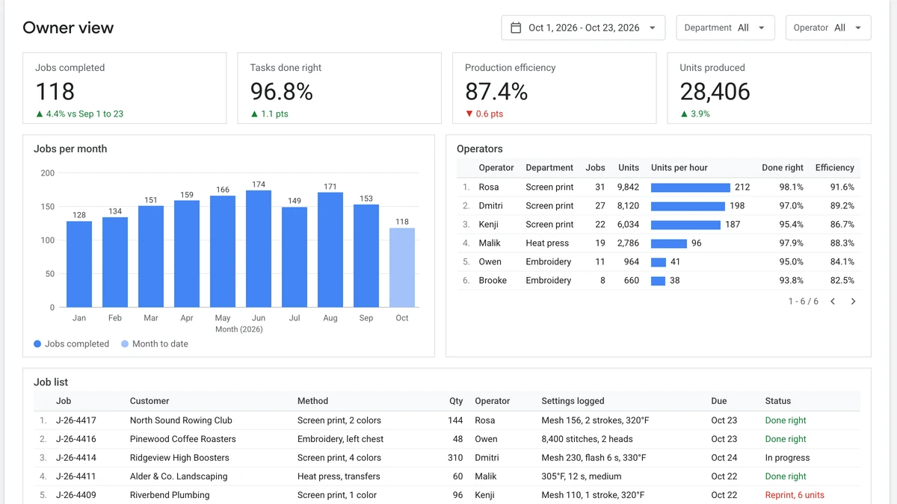Click Rosa's units per hour bar 212
Image resolution: width=897 pixels, height=504 pixels.
pos(691,187)
